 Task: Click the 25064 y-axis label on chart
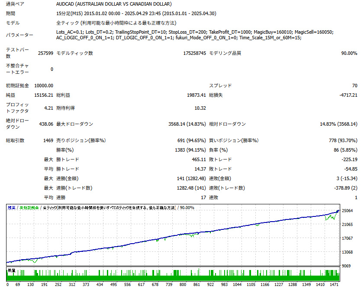[347, 210]
